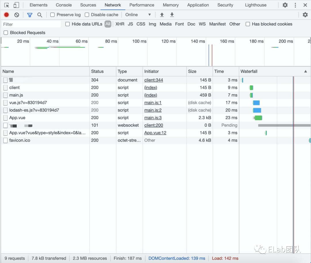311x263 pixels.
Task: Click the file icon beside vue.js row
Action: click(x=5, y=103)
